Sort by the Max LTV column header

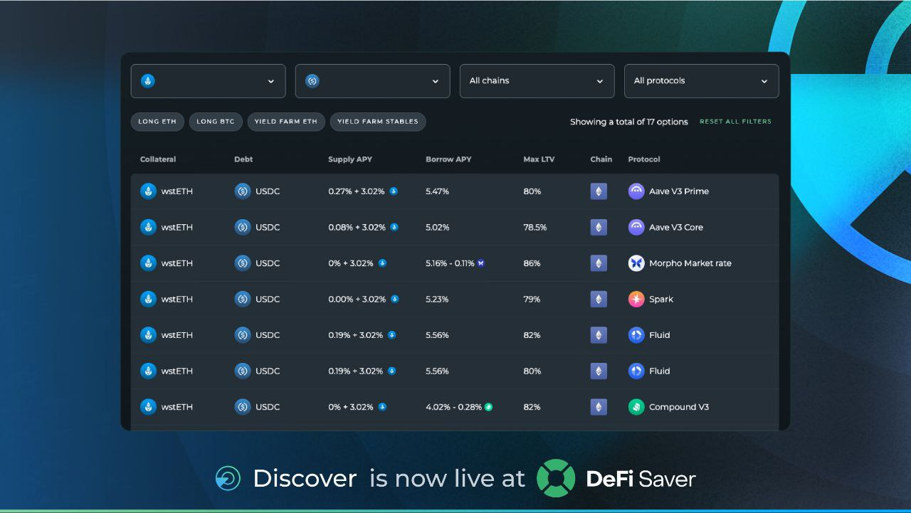pos(539,159)
